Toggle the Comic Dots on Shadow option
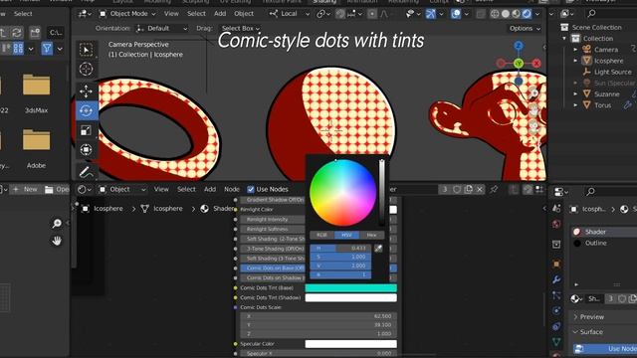Image resolution: width=637 pixels, height=358 pixels. (272, 278)
